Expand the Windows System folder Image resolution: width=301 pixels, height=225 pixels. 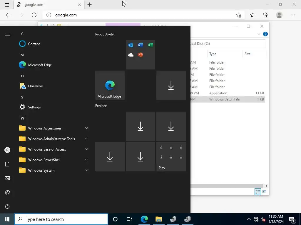click(54, 170)
